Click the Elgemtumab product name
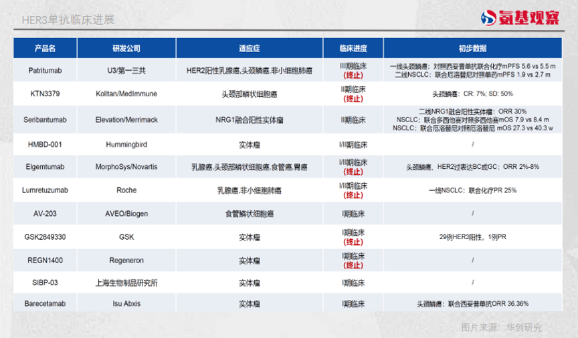Screen dimensions: 578x338 tap(45, 166)
